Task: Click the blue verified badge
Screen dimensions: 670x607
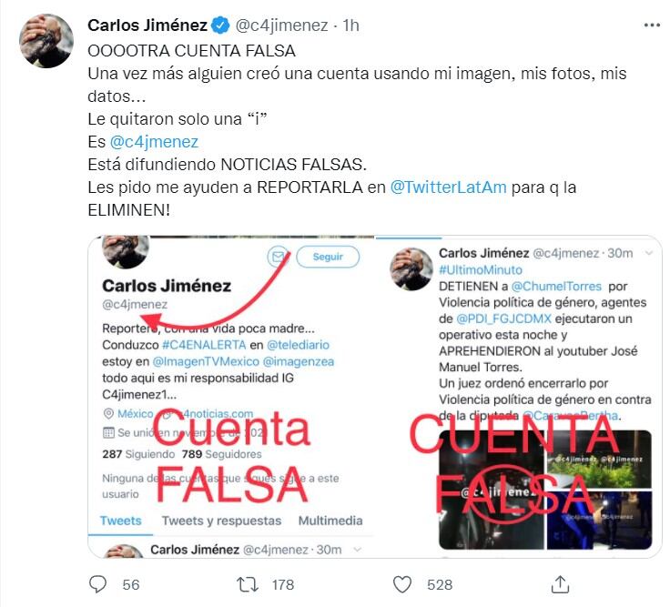Action: tap(220, 25)
